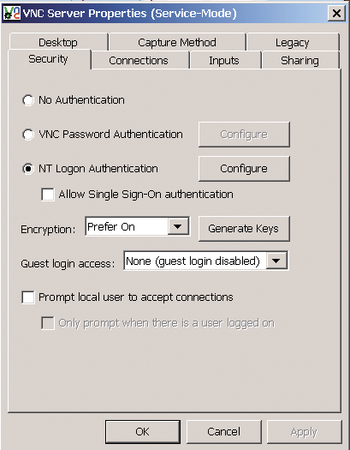Open the Capture Method tab
The width and height of the screenshot is (350, 450).
pos(177,43)
